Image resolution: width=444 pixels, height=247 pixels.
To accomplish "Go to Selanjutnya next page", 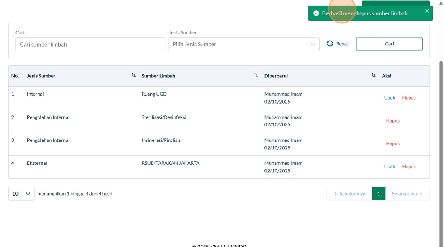I will click(408, 194).
